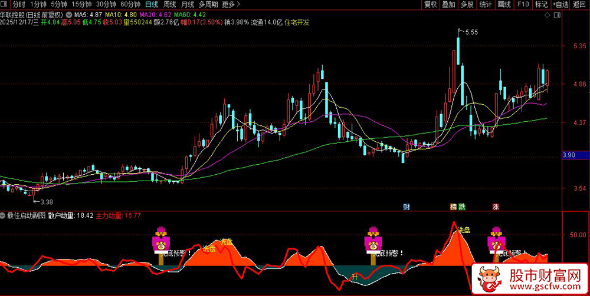Click the 5.55 high price label

click(x=471, y=32)
